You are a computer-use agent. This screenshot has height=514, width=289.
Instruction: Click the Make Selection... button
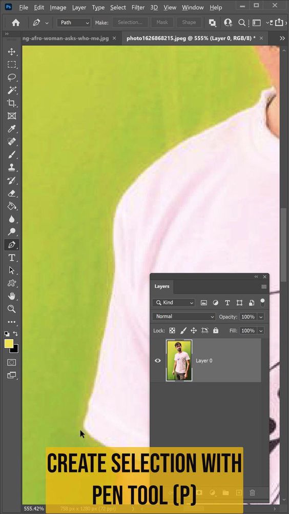[x=130, y=22]
